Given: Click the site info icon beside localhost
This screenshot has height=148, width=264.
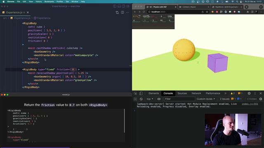Looking at the screenshot, I should (x=149, y=12).
